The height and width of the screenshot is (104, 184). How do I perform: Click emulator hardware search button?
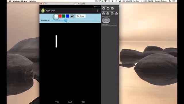click(x=116, y=14)
